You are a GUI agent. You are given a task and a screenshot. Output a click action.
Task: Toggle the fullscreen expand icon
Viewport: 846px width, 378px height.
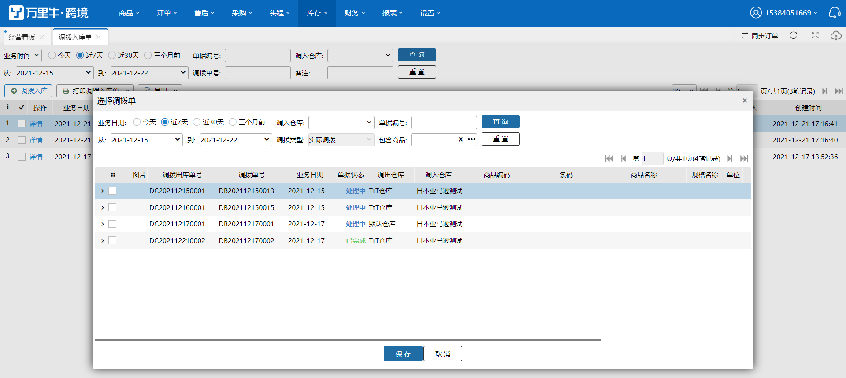(815, 35)
